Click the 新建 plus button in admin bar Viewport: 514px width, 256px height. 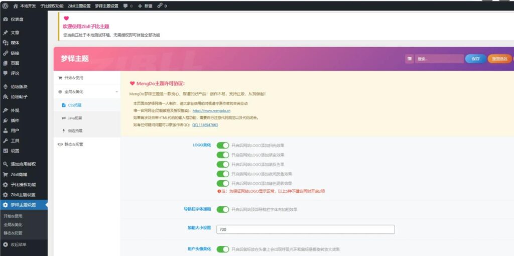pos(145,6)
